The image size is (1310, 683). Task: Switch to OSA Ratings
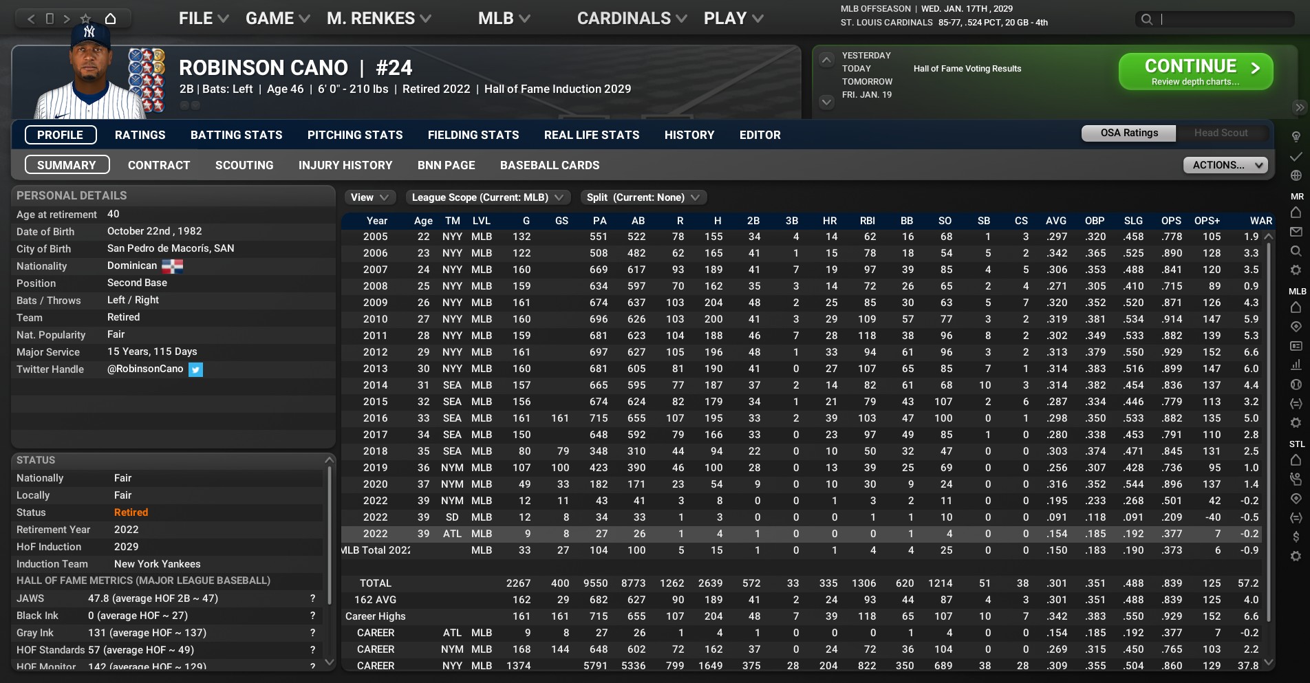[x=1128, y=133]
